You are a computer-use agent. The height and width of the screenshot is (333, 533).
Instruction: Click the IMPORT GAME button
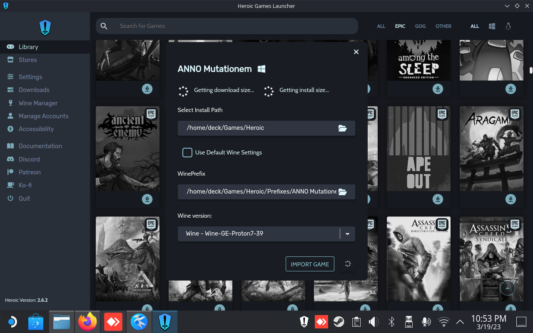[310, 264]
